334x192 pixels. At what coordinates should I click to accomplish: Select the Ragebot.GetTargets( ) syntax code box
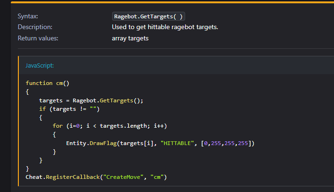[x=148, y=16]
